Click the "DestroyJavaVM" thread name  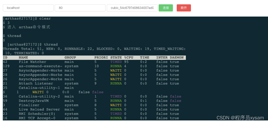click(34, 101)
